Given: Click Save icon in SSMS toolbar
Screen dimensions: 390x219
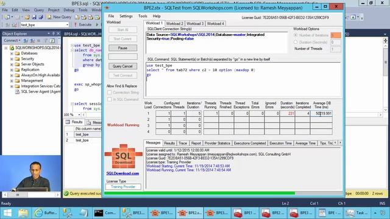Looking at the screenshot, I should point(34,17).
